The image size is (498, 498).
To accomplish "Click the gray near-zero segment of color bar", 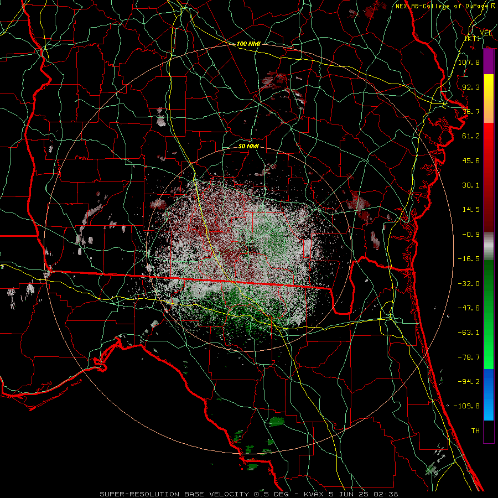I will [x=489, y=246].
